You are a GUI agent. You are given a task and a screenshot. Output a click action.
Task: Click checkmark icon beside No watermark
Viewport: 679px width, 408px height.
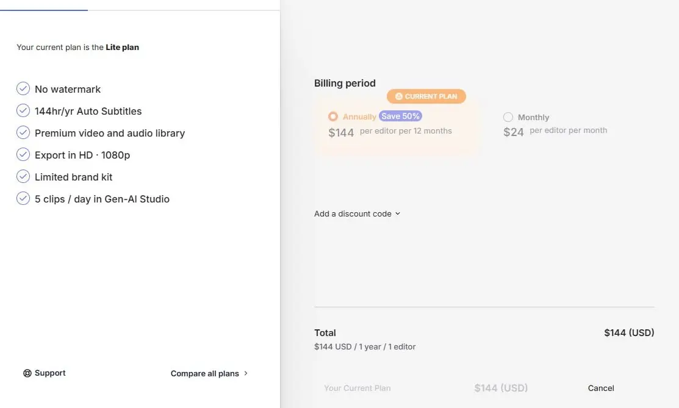coord(23,89)
